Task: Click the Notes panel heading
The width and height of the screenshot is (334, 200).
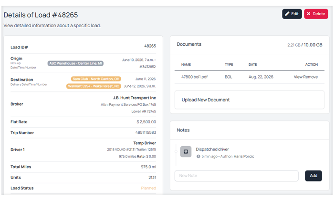Action: point(183,130)
